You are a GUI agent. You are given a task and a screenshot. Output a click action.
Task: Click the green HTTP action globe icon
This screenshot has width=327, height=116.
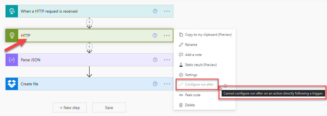(12, 35)
